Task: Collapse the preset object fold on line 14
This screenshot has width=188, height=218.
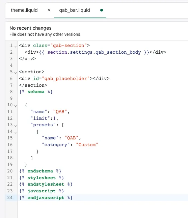Action: (x=16, y=132)
